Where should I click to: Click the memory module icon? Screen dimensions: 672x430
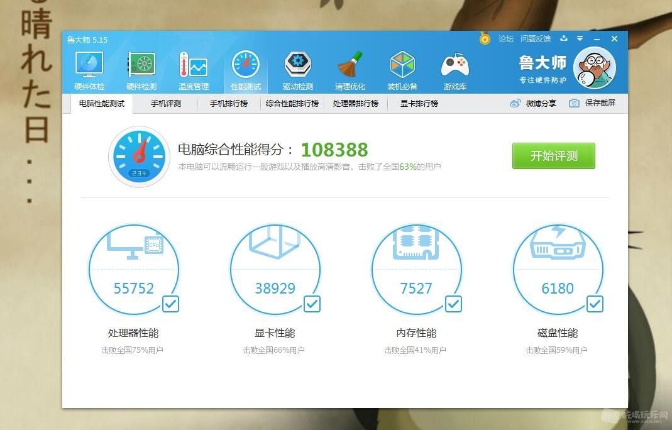tap(416, 242)
